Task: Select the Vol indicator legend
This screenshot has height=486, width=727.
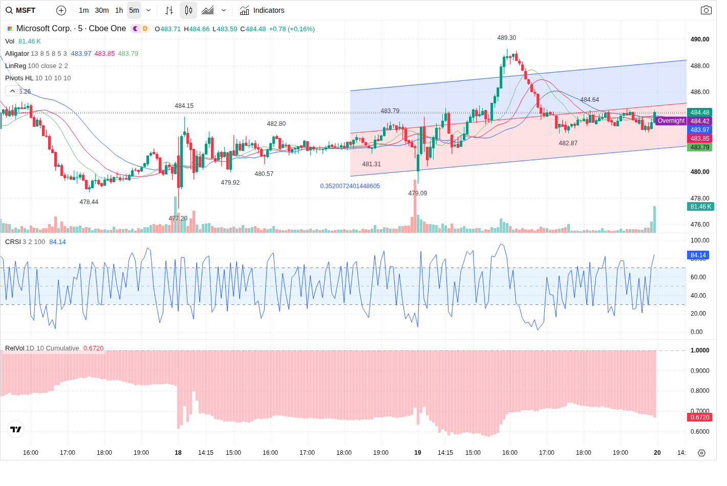Action: pyautogui.click(x=10, y=41)
